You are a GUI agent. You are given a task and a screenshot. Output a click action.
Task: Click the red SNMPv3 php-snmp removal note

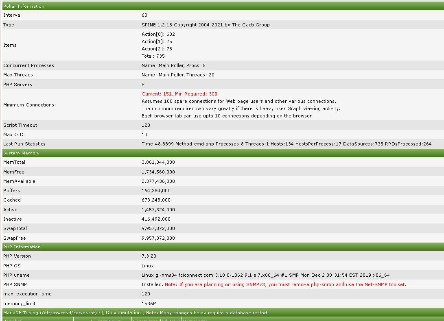(x=285, y=284)
